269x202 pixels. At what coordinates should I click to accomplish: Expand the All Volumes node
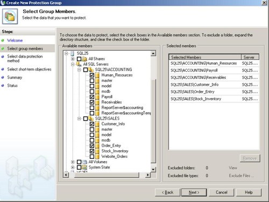[x=73, y=162]
